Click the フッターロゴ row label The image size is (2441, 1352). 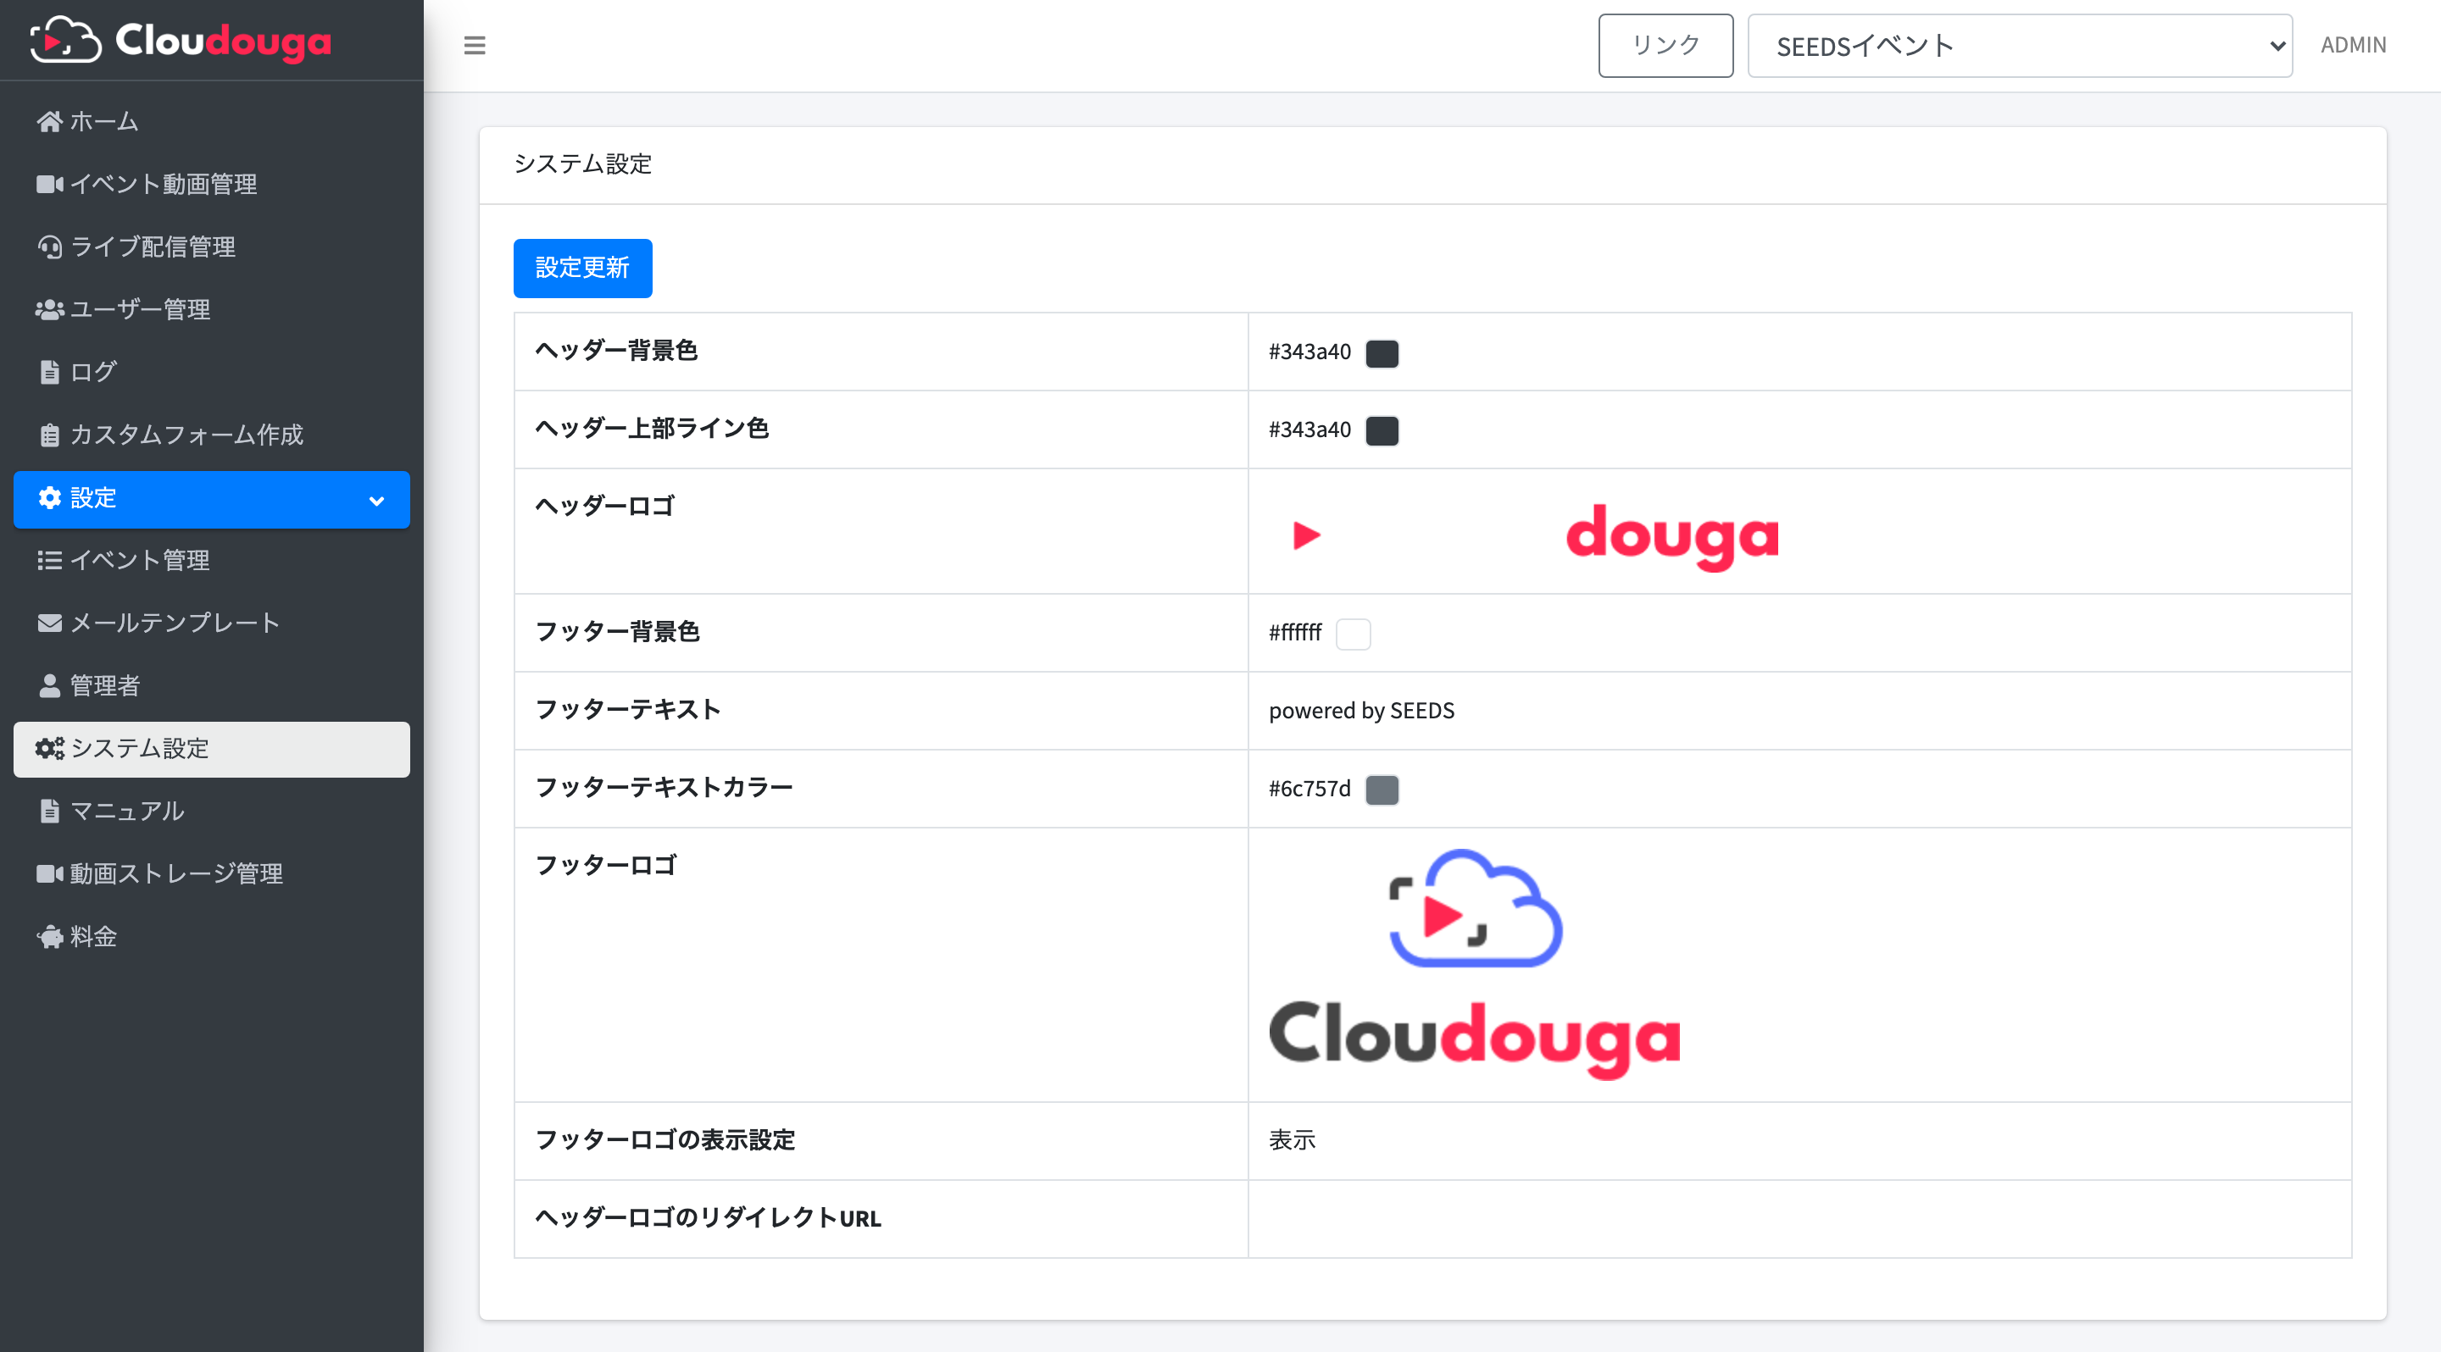[x=607, y=864]
